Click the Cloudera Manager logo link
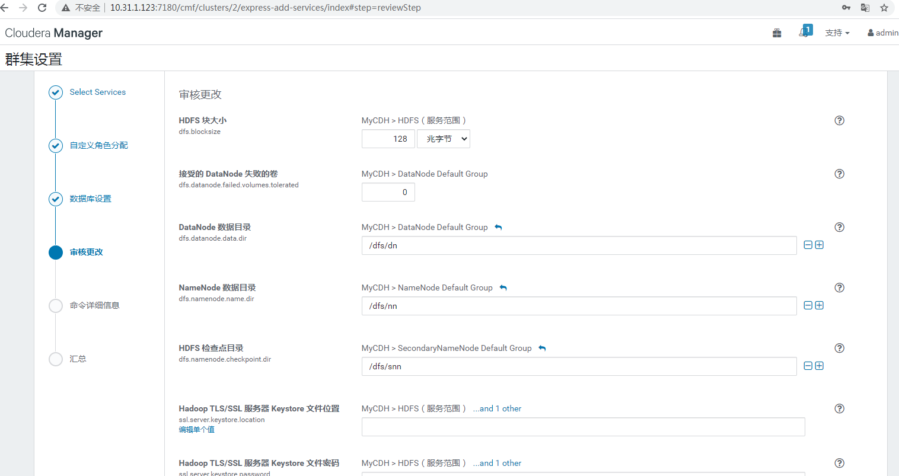This screenshot has height=476, width=899. tap(54, 33)
